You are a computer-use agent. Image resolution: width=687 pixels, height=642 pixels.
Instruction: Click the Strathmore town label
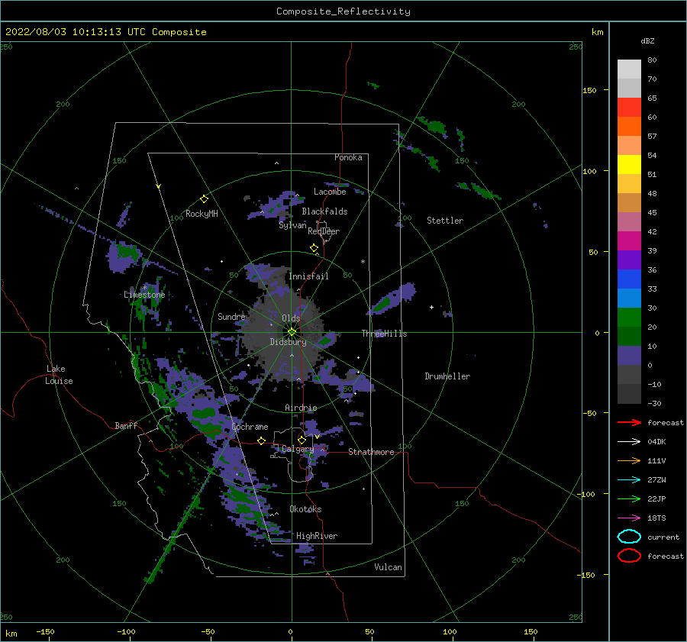click(x=371, y=452)
